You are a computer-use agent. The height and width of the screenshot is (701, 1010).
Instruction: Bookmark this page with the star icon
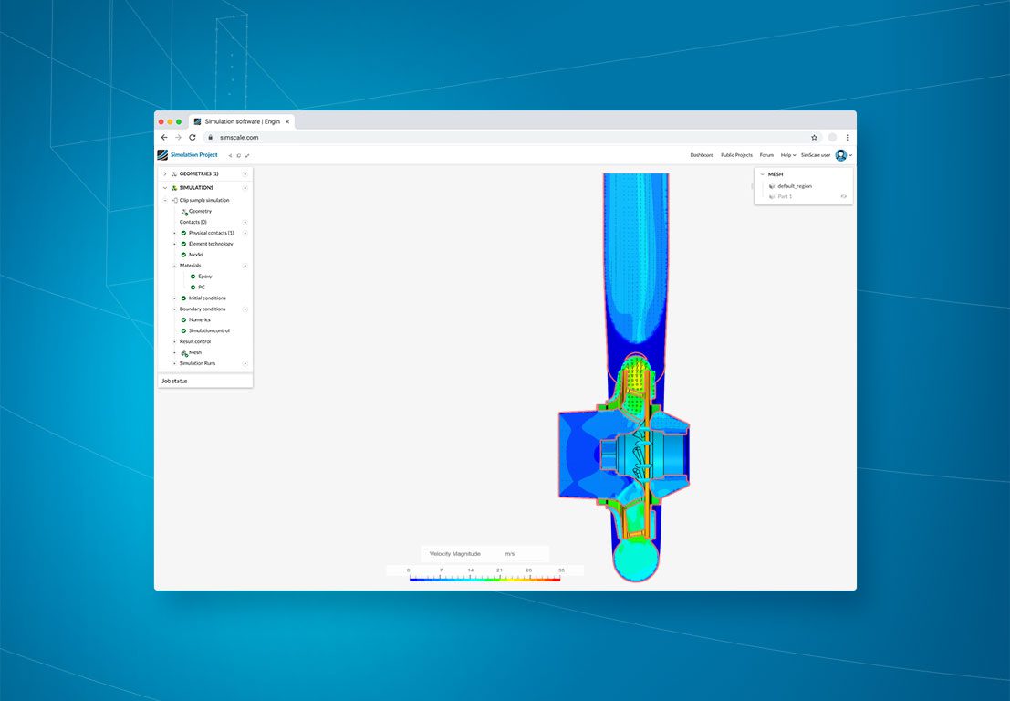click(814, 137)
